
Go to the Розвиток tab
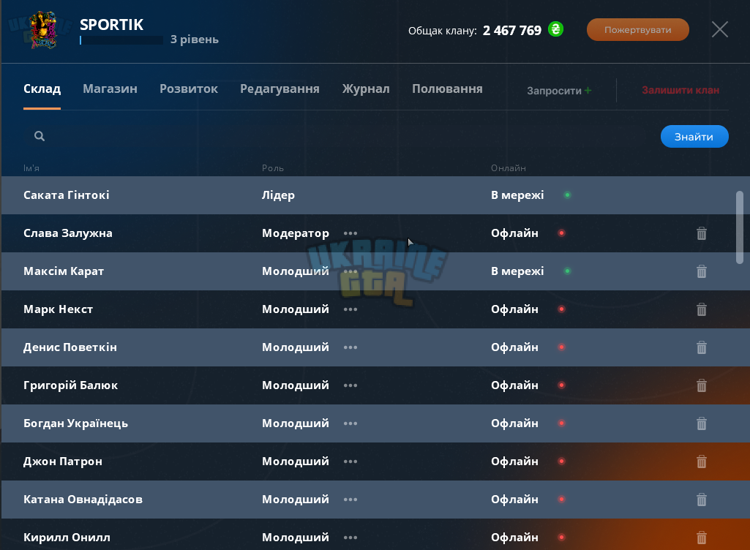189,89
